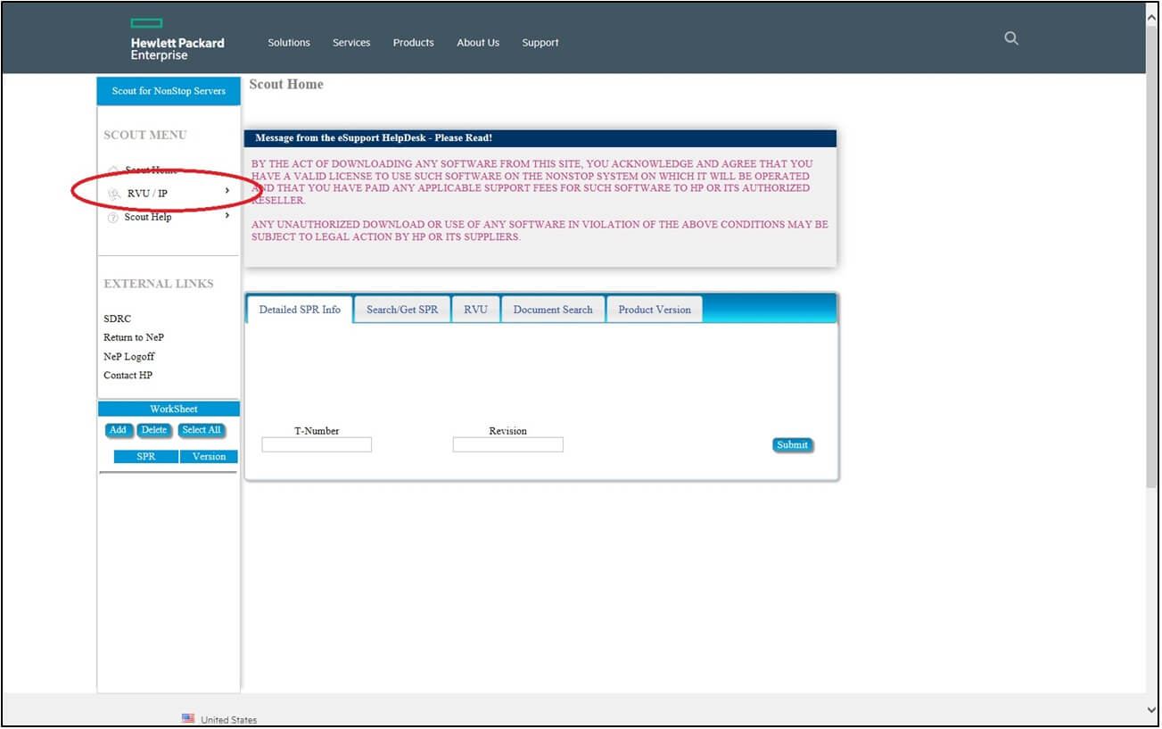Click the RVU / IP menu icon
The width and height of the screenshot is (1162, 729).
(x=113, y=194)
